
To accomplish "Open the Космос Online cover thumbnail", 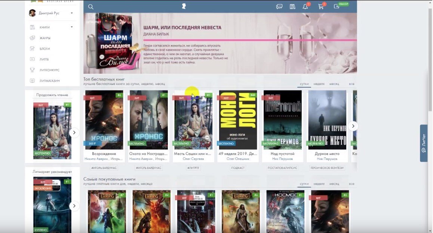I will click(285, 211).
